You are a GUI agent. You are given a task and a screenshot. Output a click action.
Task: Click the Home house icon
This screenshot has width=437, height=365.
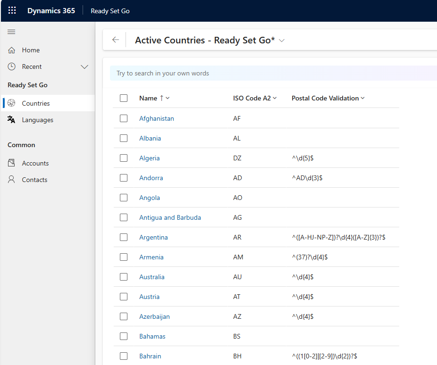11,50
